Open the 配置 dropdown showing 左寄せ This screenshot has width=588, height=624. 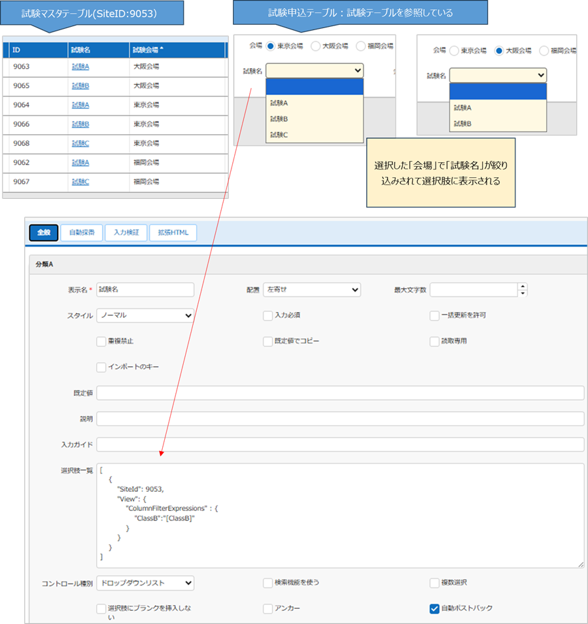pos(311,289)
